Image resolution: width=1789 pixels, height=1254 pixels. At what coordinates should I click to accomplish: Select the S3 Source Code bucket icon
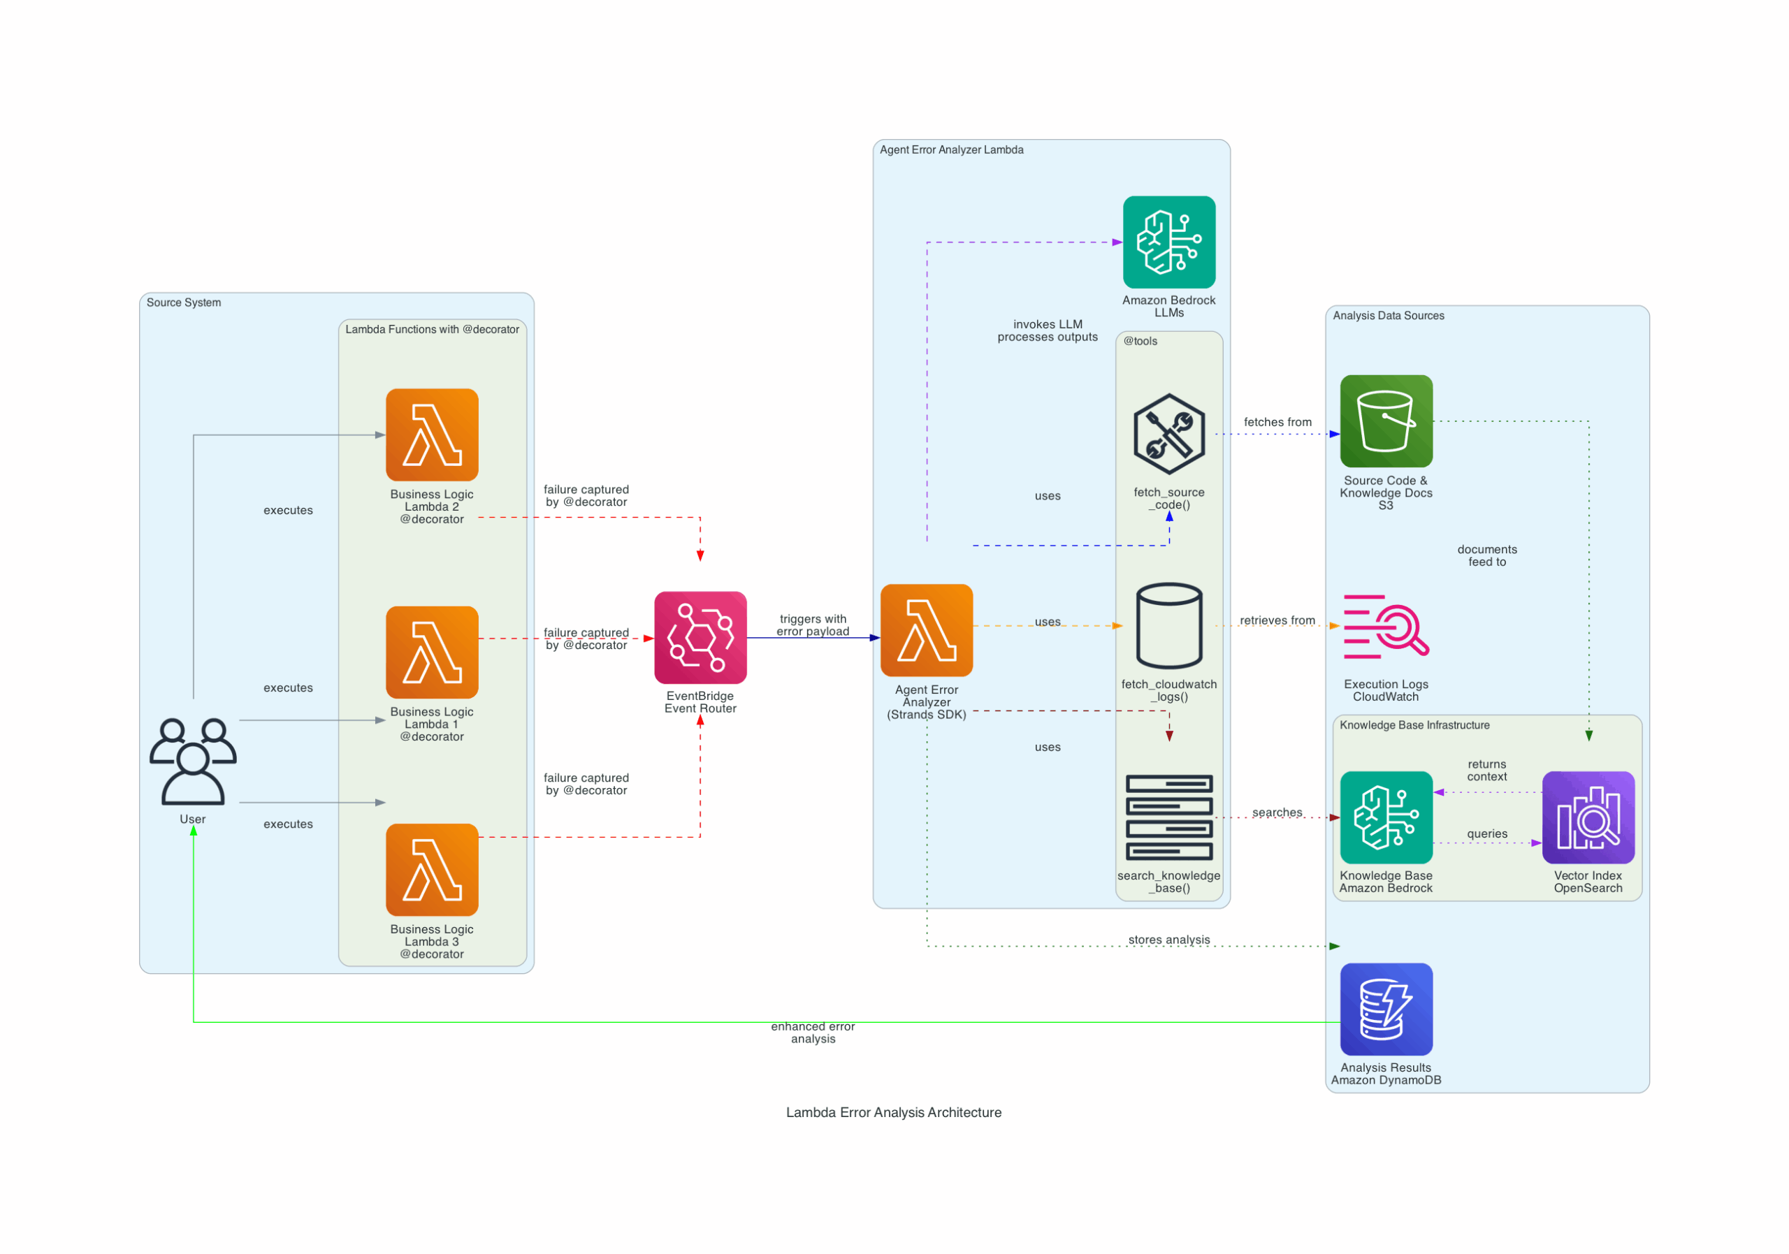[1385, 421]
